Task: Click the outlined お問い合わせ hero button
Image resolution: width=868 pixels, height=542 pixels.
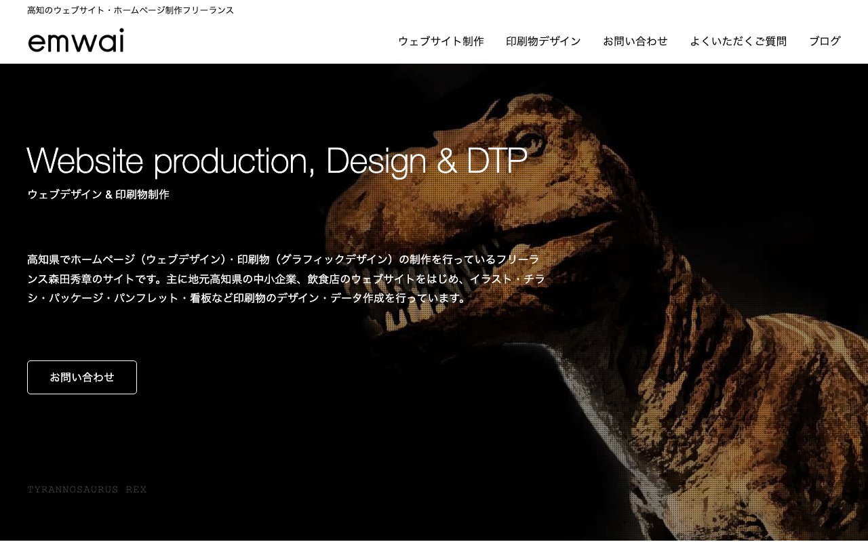Action: (x=82, y=377)
